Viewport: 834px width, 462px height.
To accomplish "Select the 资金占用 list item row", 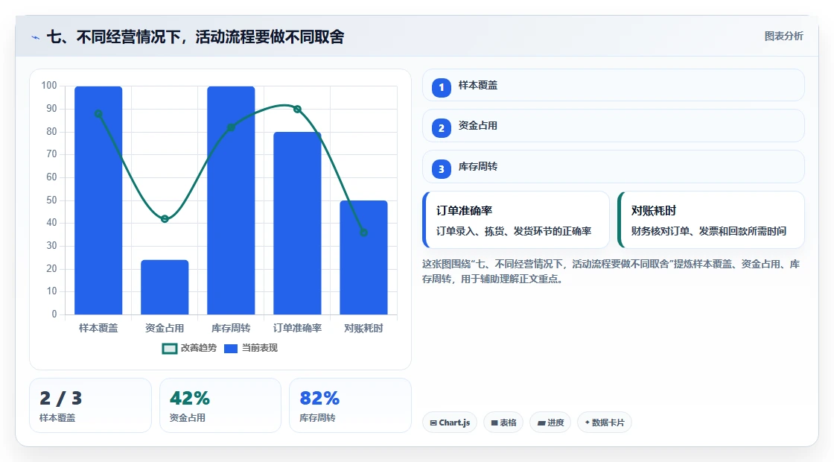I will (x=614, y=126).
